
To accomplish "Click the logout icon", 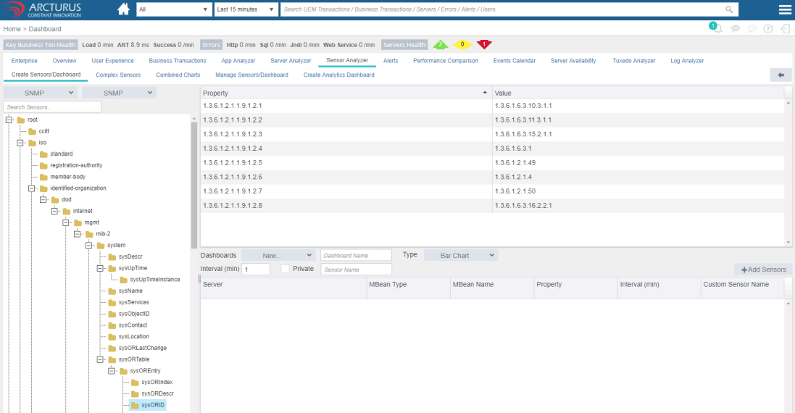I will tap(785, 29).
